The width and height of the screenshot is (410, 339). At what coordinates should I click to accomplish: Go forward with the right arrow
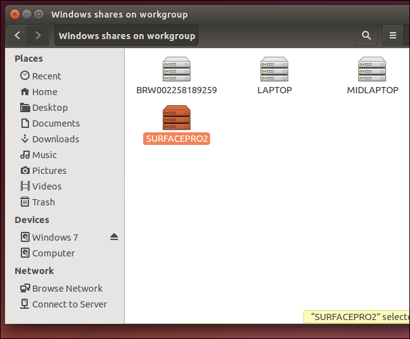coord(38,36)
